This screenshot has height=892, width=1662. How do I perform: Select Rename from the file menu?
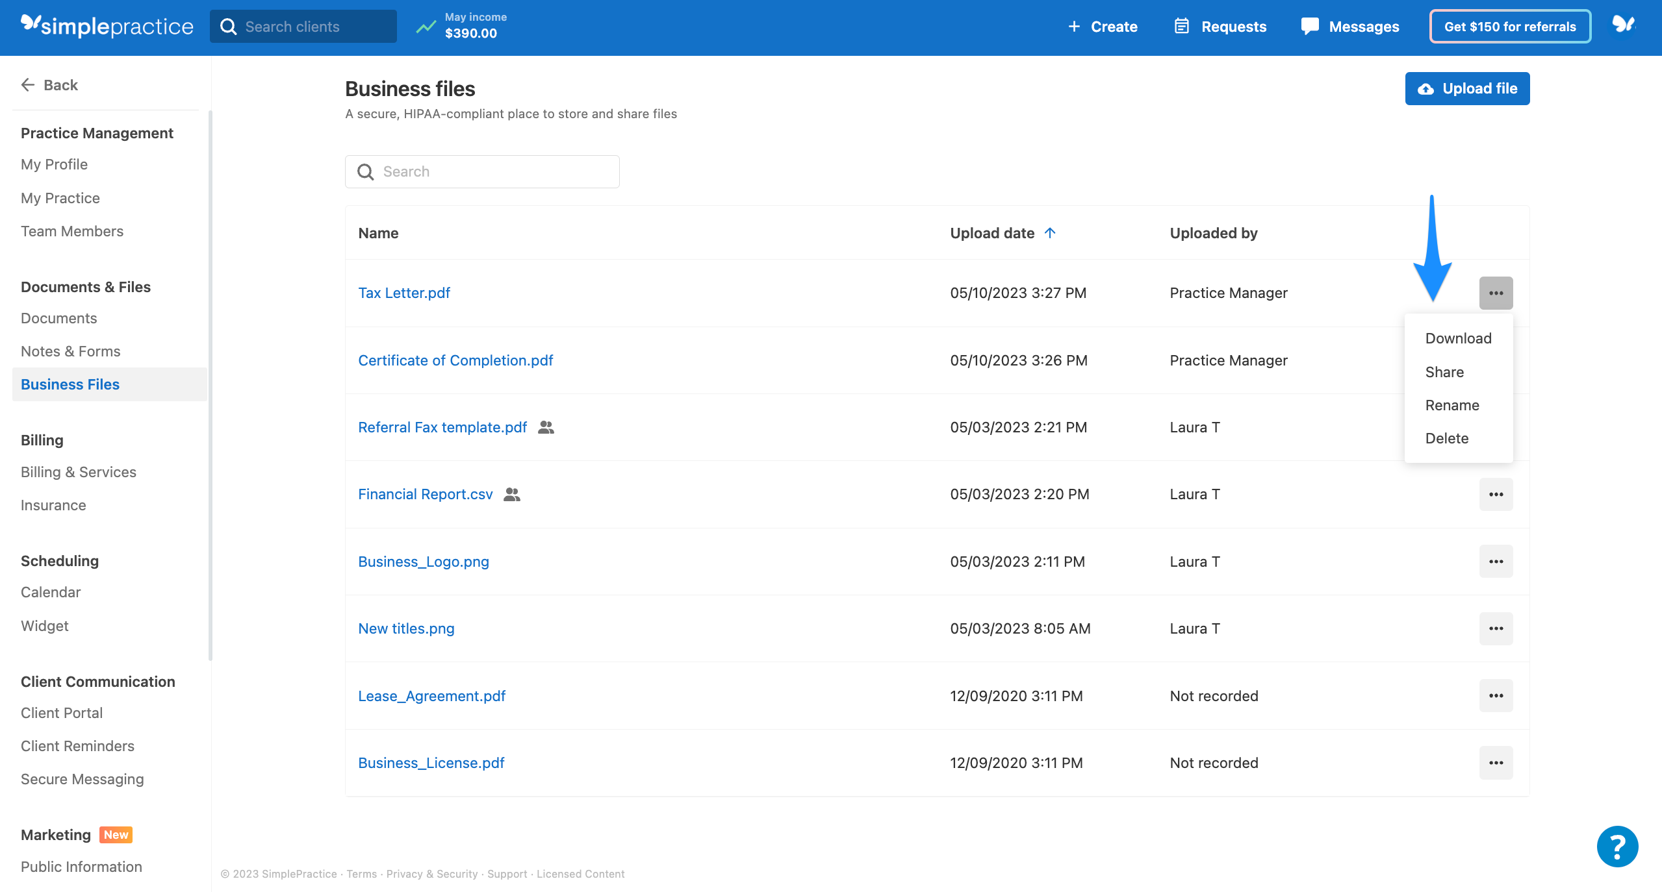(x=1458, y=405)
